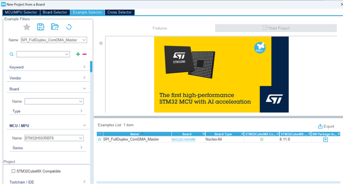Click the star column header in table
The width and height of the screenshot is (343, 184).
[100, 134]
